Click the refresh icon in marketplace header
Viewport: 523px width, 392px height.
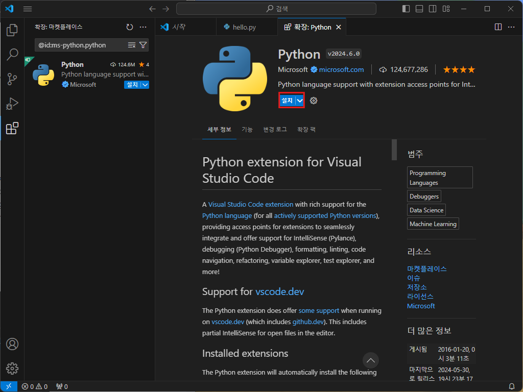pyautogui.click(x=130, y=27)
